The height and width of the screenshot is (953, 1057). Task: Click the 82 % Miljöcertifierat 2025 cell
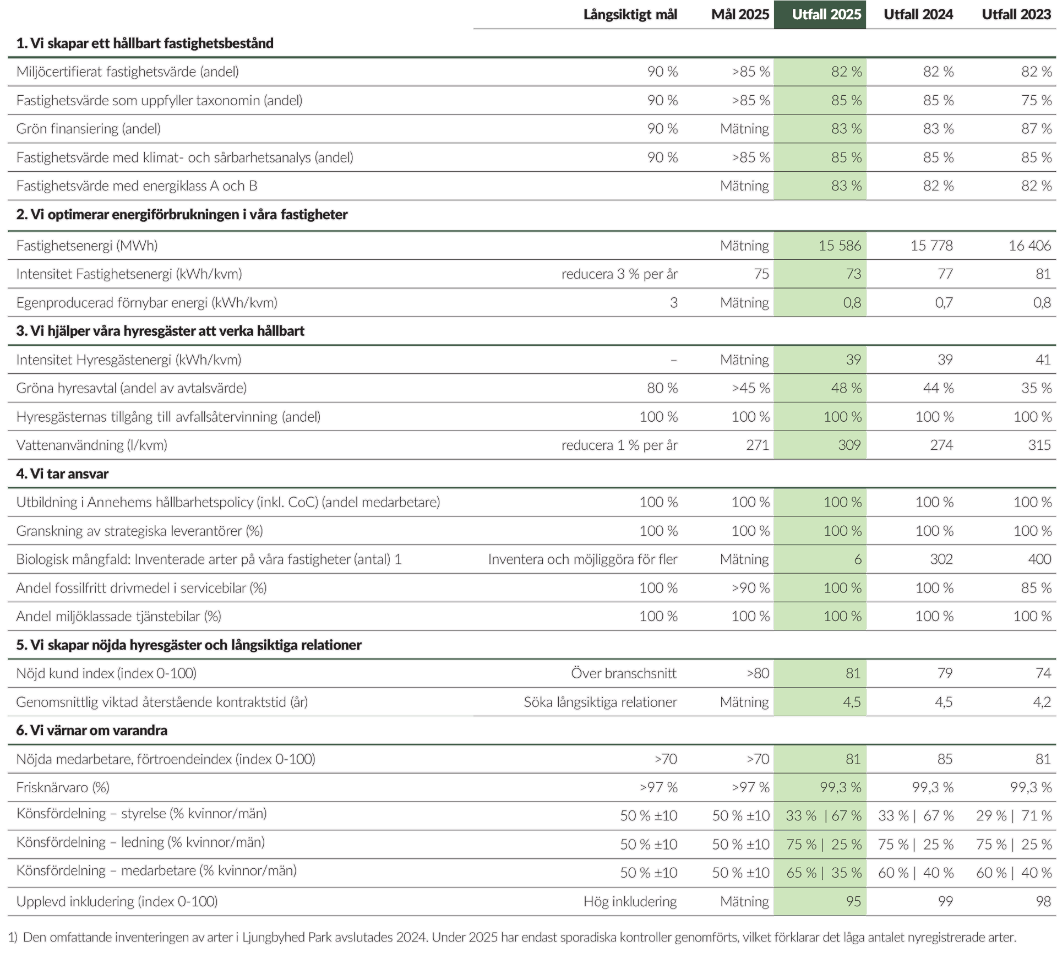846,72
